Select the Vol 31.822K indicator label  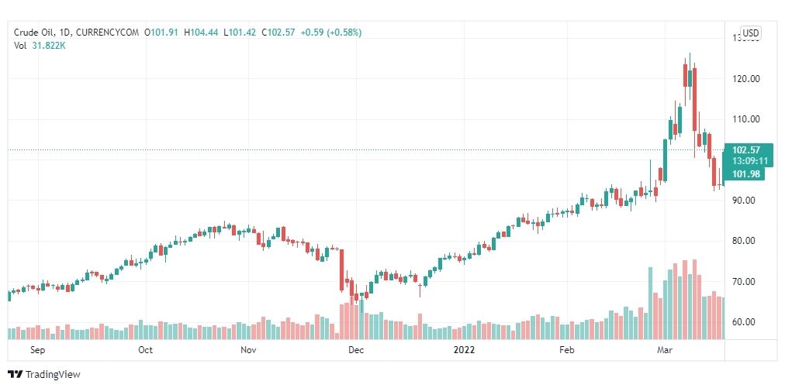click(40, 45)
